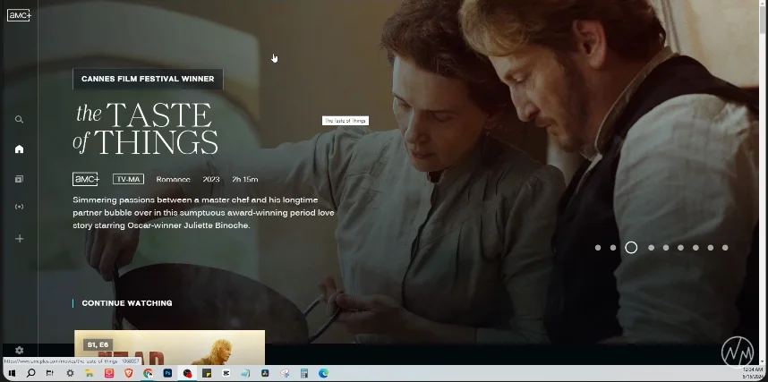Click the page scrollbar down arrow
This screenshot has width=768, height=382.
(764, 361)
